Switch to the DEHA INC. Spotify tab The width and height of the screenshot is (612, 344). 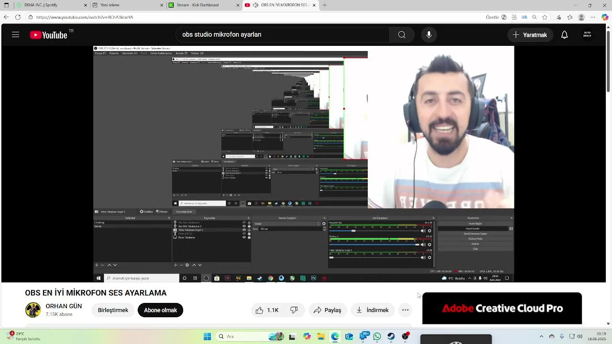pos(51,5)
